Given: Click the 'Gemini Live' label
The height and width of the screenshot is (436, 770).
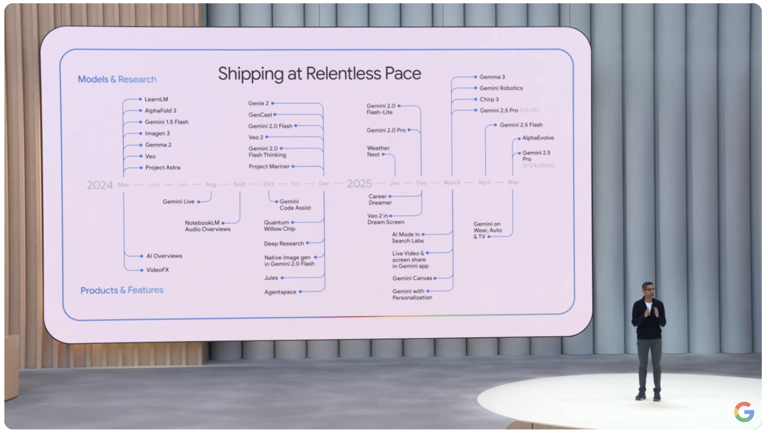Looking at the screenshot, I should coord(179,202).
